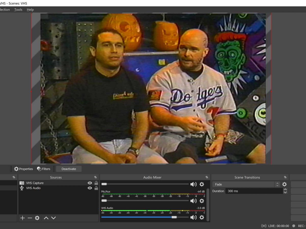Add a new source with the plus icon
The height and width of the screenshot is (229, 306).
tap(22, 218)
